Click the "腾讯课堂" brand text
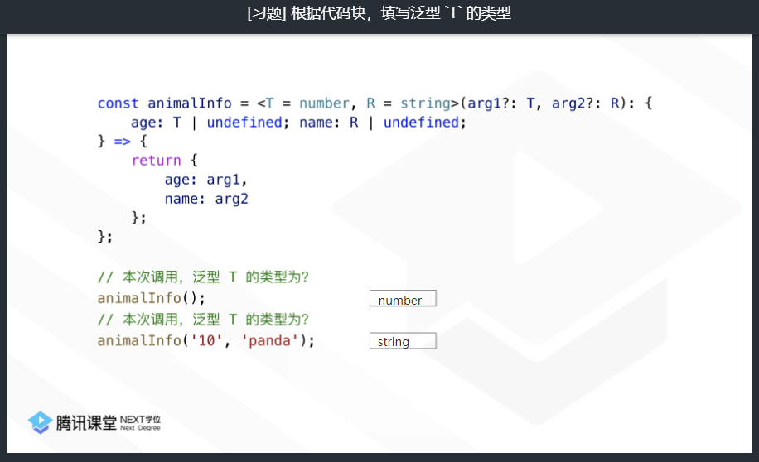 pos(86,423)
